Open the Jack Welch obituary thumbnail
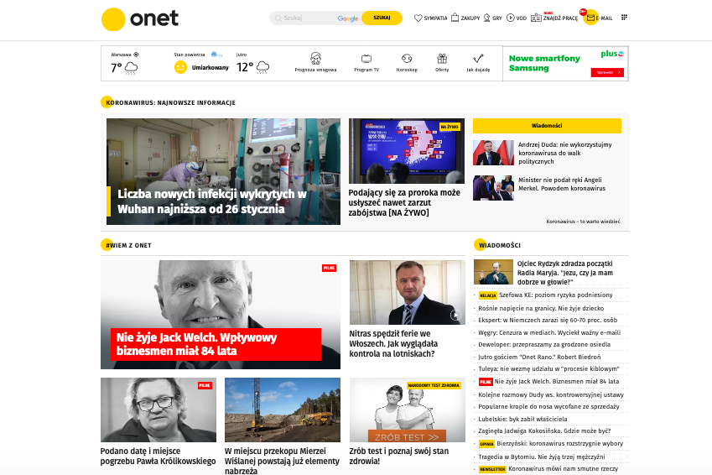This screenshot has width=712, height=475. point(221,315)
